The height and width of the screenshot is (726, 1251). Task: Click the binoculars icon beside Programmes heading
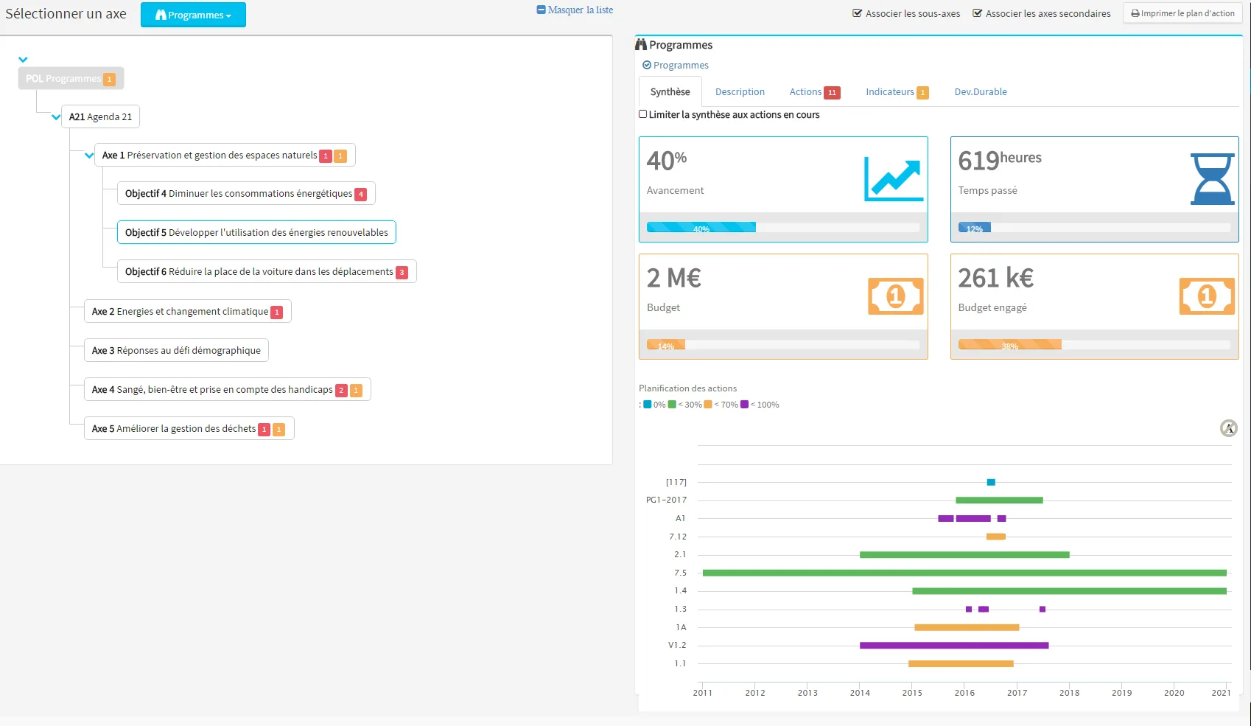pyautogui.click(x=641, y=45)
